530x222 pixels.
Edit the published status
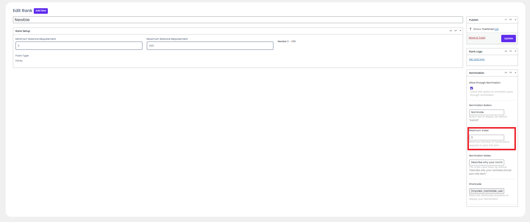point(497,29)
